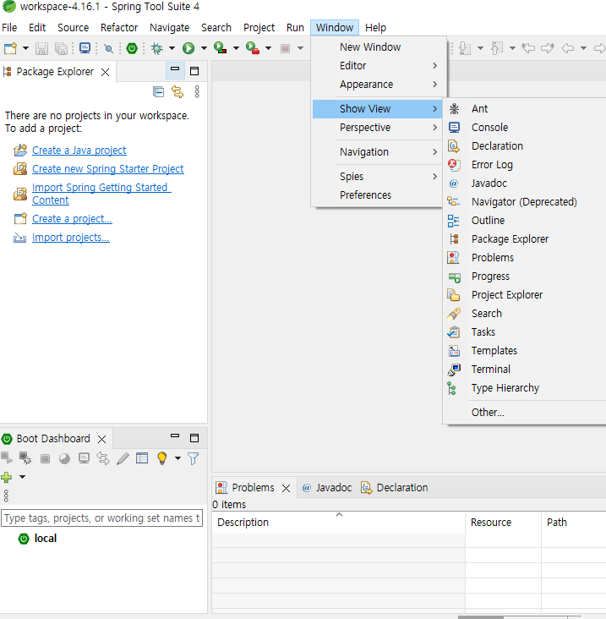
Task: Maximize the Package Explorer panel
Action: [x=194, y=71]
